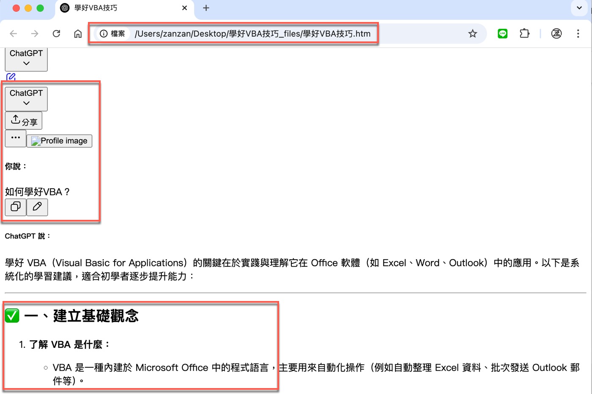Bookmark this page with star icon
Screen dimensions: 592x394
473,34
